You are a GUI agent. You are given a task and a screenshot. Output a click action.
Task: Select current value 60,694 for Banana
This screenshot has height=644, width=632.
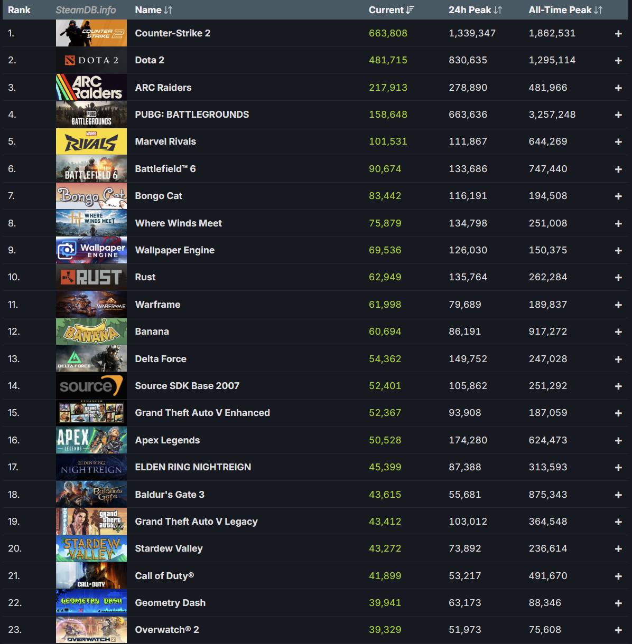pyautogui.click(x=385, y=332)
